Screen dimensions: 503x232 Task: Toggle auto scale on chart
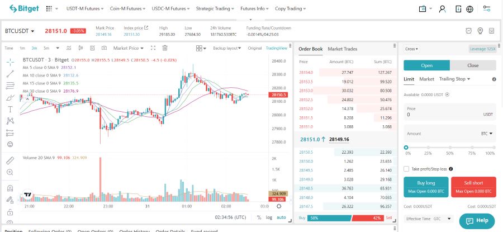click(281, 217)
